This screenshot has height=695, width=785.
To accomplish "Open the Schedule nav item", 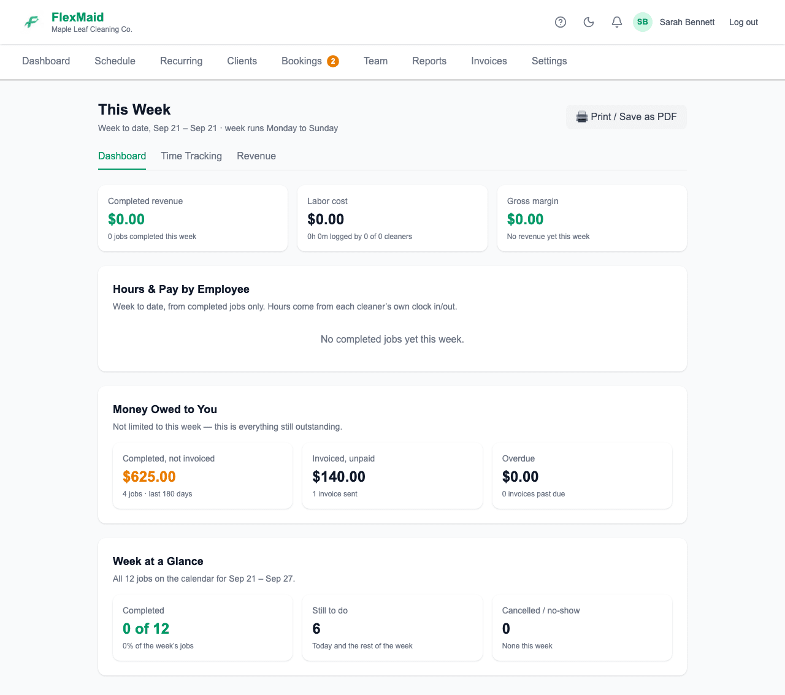I will coord(115,61).
